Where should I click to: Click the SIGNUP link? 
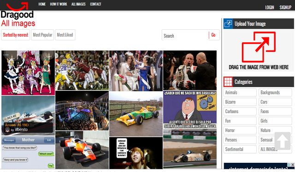(285, 7)
